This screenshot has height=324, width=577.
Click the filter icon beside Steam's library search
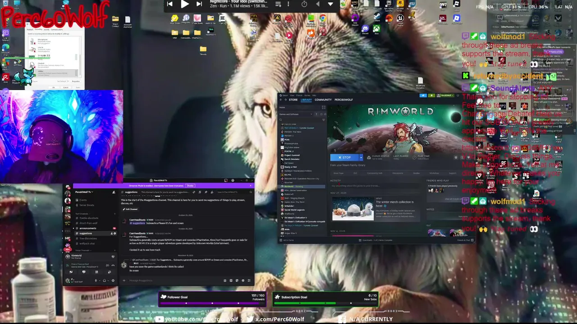click(x=324, y=120)
